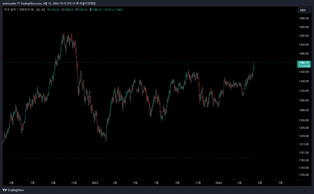
Task: Click the 2024 marker on time axis
Action: coord(219,183)
